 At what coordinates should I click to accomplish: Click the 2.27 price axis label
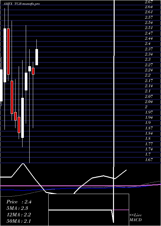pyautogui.click(x=149, y=65)
